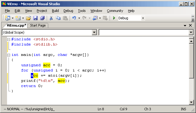Open the Undo history dropdown arrow
This screenshot has width=196, height=113.
point(79,18)
